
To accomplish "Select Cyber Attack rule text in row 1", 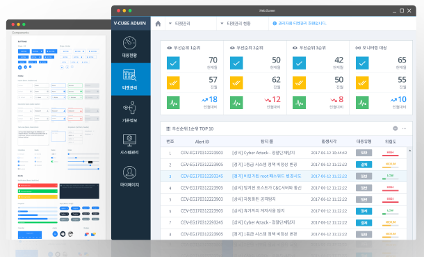I will 263,153.
